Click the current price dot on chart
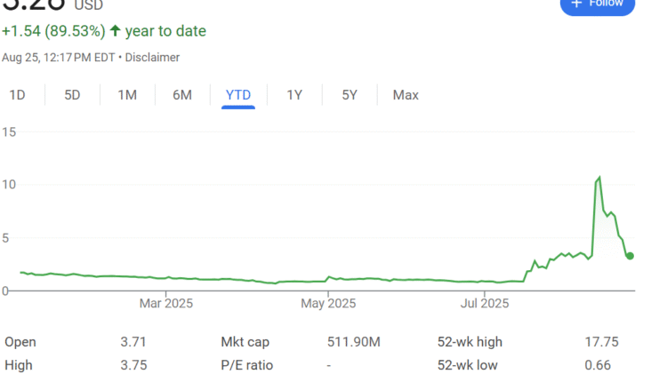This screenshot has width=667, height=382. (630, 256)
